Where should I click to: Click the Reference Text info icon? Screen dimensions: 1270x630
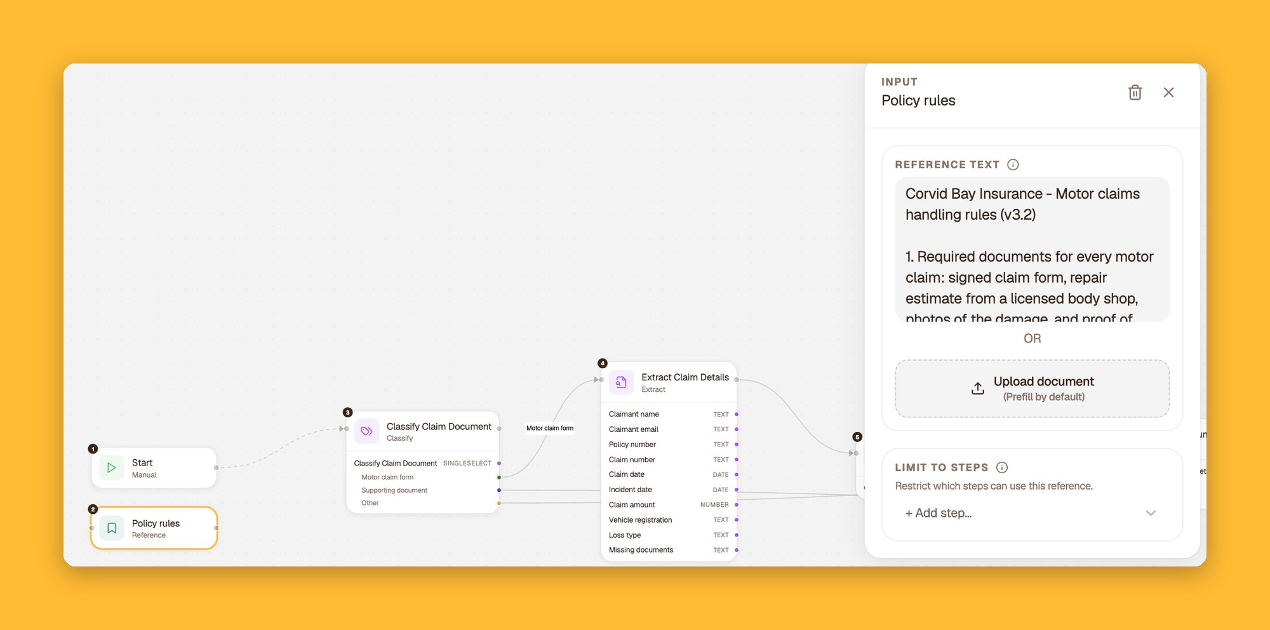[x=1013, y=164]
